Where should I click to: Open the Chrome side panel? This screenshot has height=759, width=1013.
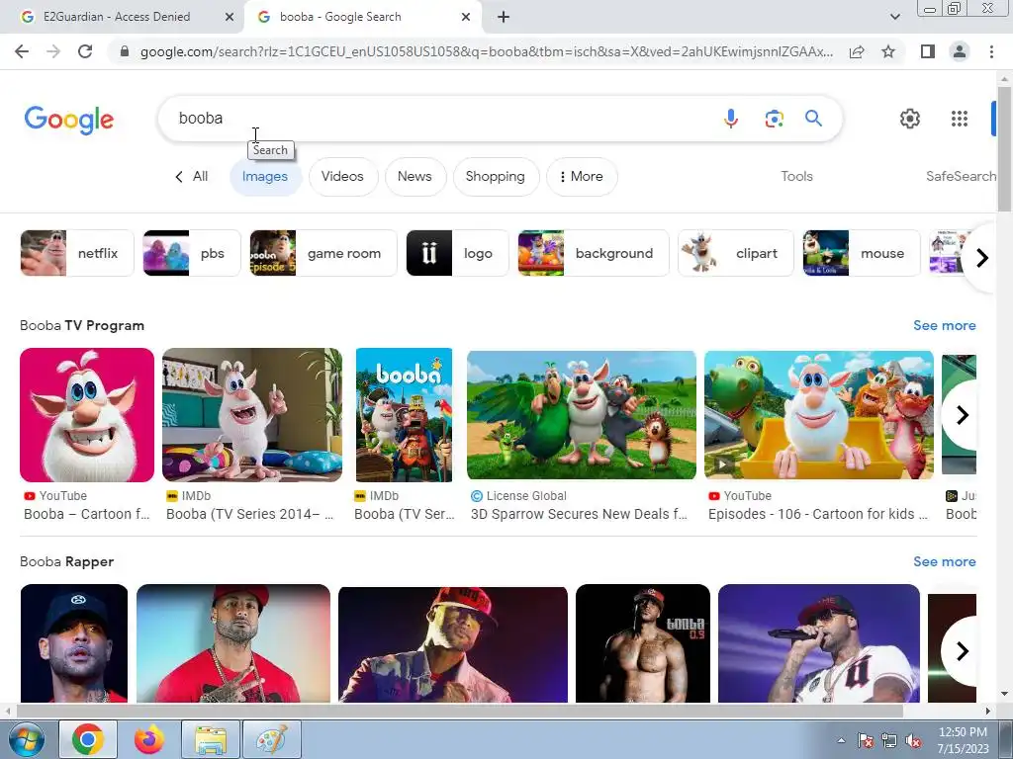coord(928,51)
